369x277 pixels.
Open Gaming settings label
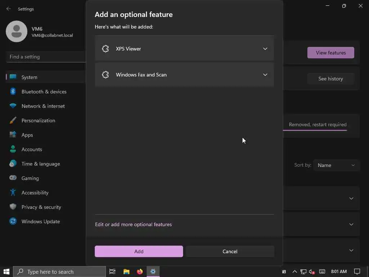[x=30, y=178]
